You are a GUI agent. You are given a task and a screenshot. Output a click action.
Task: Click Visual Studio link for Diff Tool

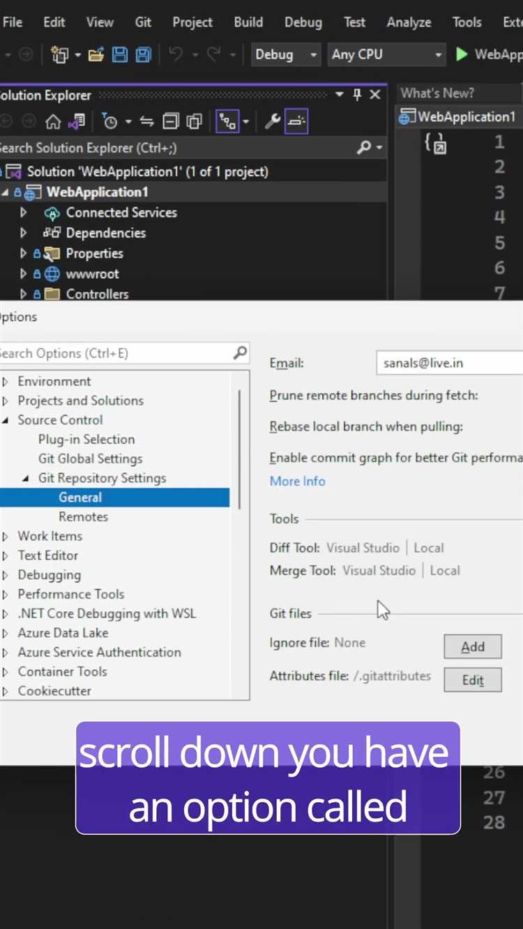coord(363,548)
